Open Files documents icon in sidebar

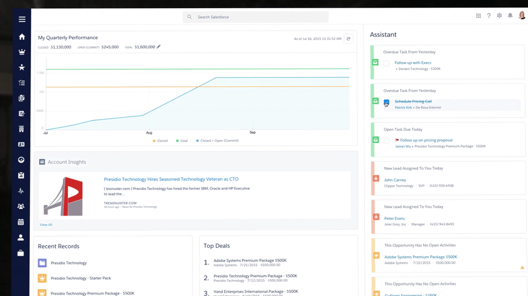click(x=22, y=98)
